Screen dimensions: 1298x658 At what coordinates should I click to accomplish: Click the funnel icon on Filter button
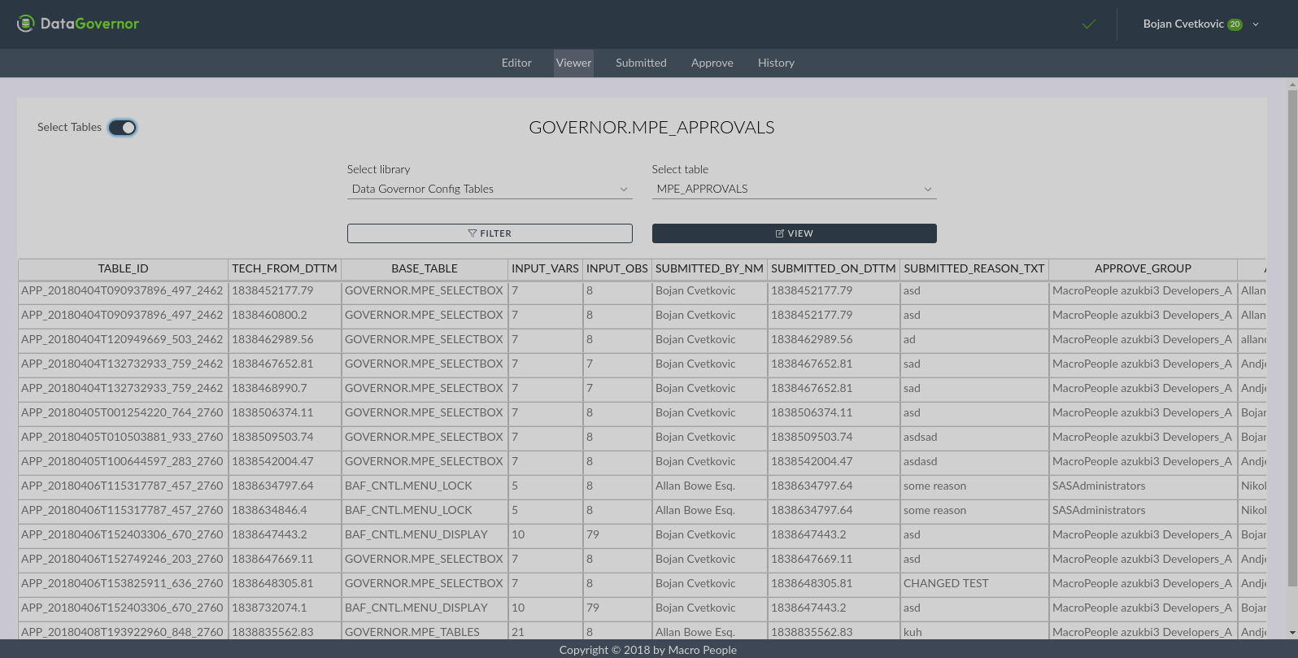[473, 233]
